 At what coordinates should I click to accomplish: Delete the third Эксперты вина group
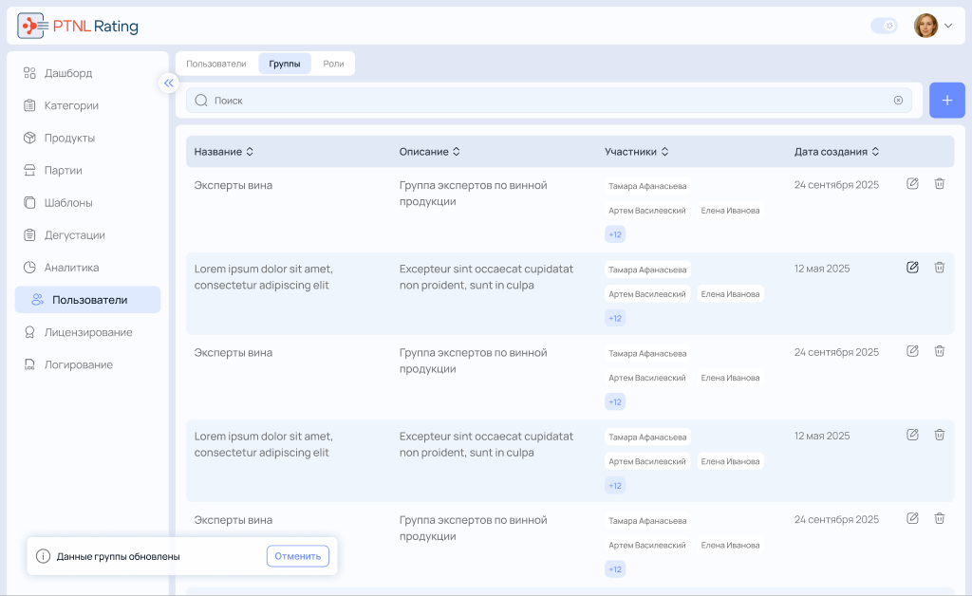click(x=940, y=518)
